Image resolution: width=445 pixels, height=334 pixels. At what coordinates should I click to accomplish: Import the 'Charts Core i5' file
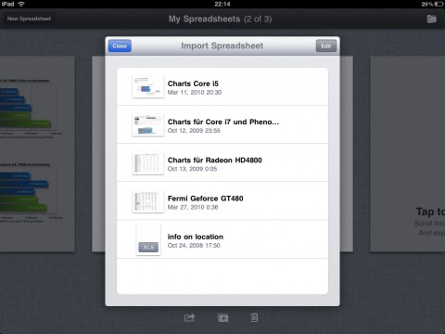pyautogui.click(x=222, y=86)
